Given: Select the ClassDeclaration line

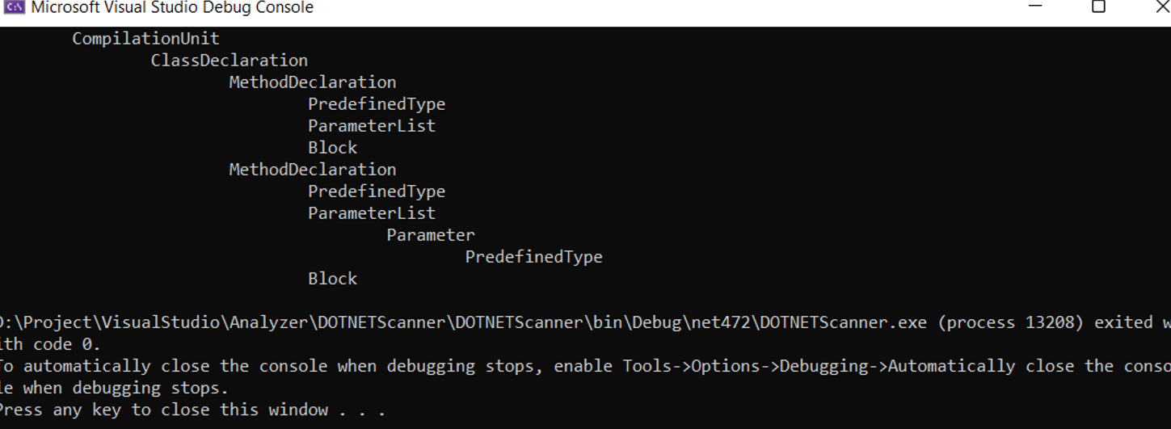Looking at the screenshot, I should coord(229,61).
